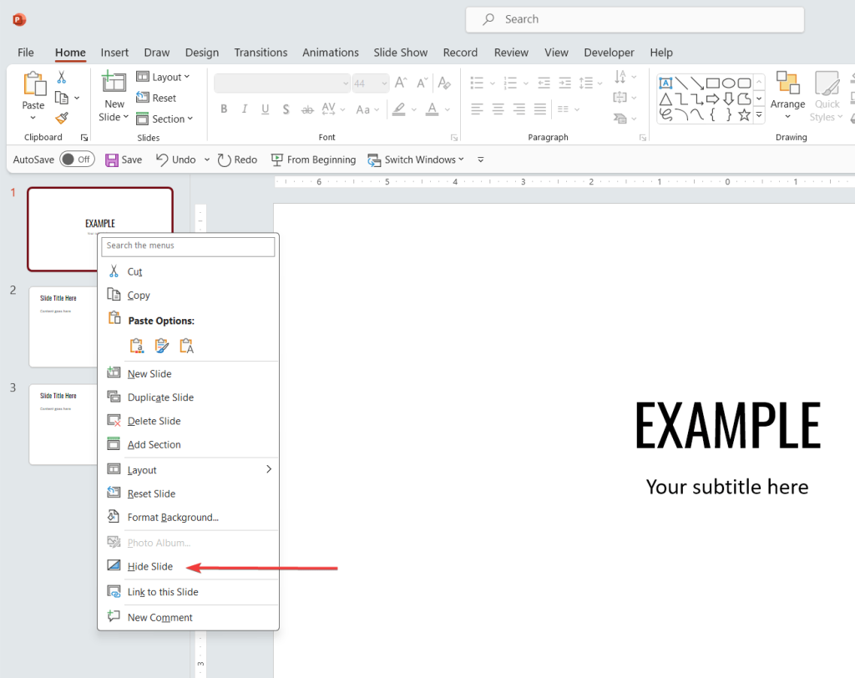Toggle Strikethrough in Font group

coord(307,109)
